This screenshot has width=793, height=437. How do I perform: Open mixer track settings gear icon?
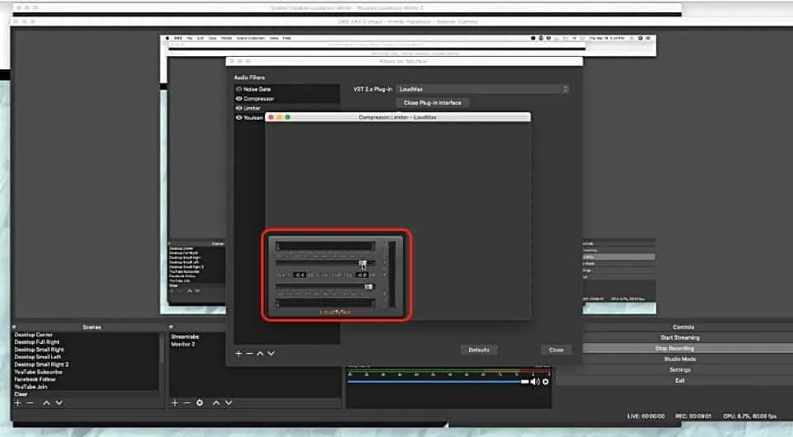(x=545, y=382)
